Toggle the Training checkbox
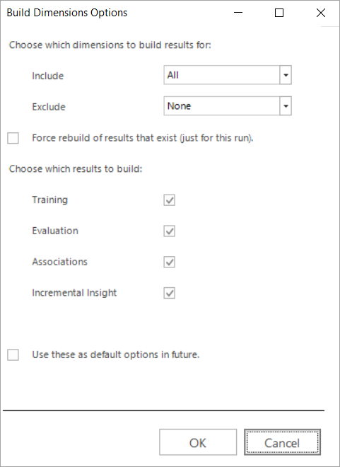The image size is (340, 467). 169,200
